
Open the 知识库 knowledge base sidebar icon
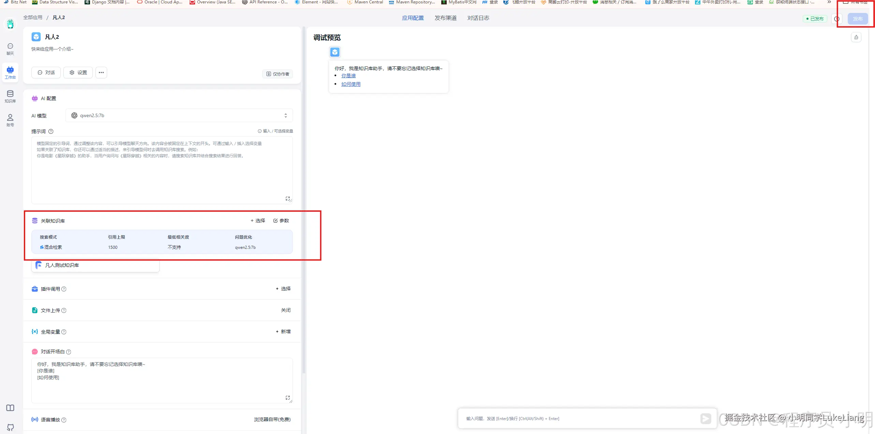(10, 96)
